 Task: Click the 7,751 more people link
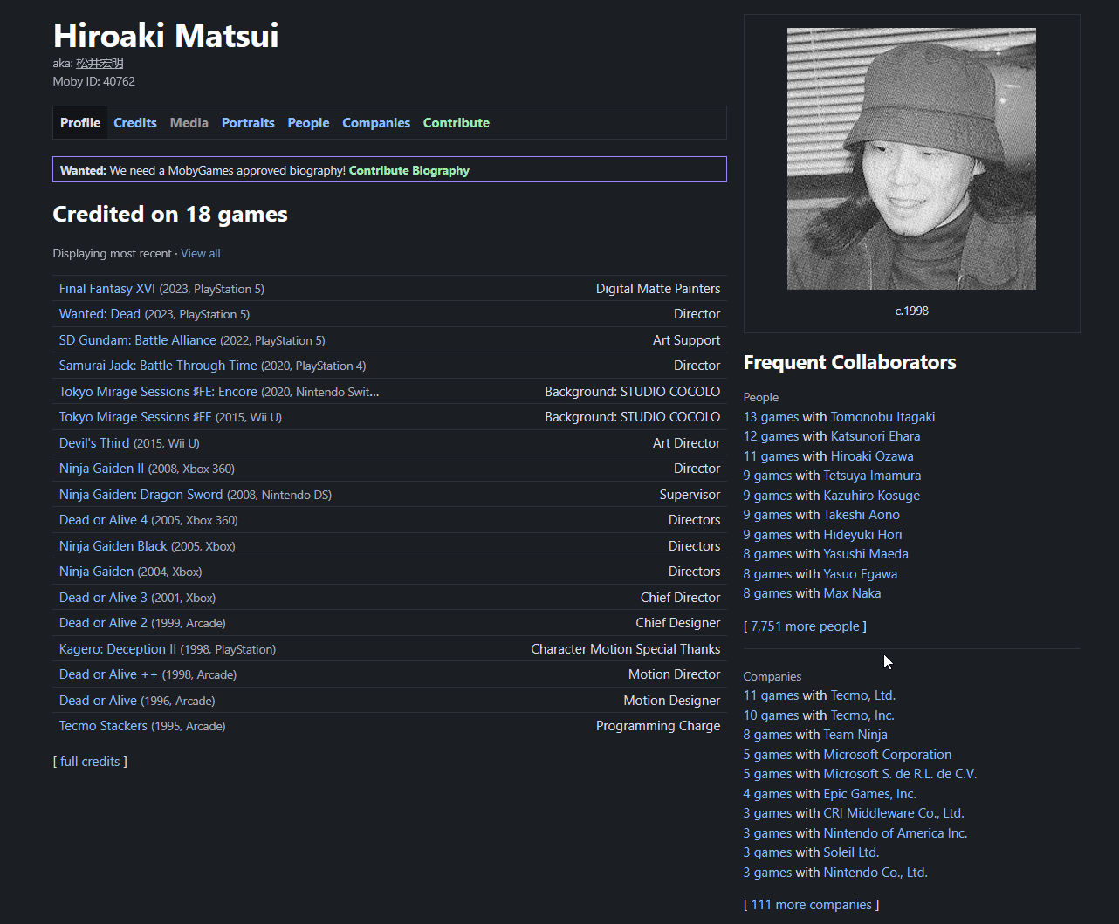point(805,626)
